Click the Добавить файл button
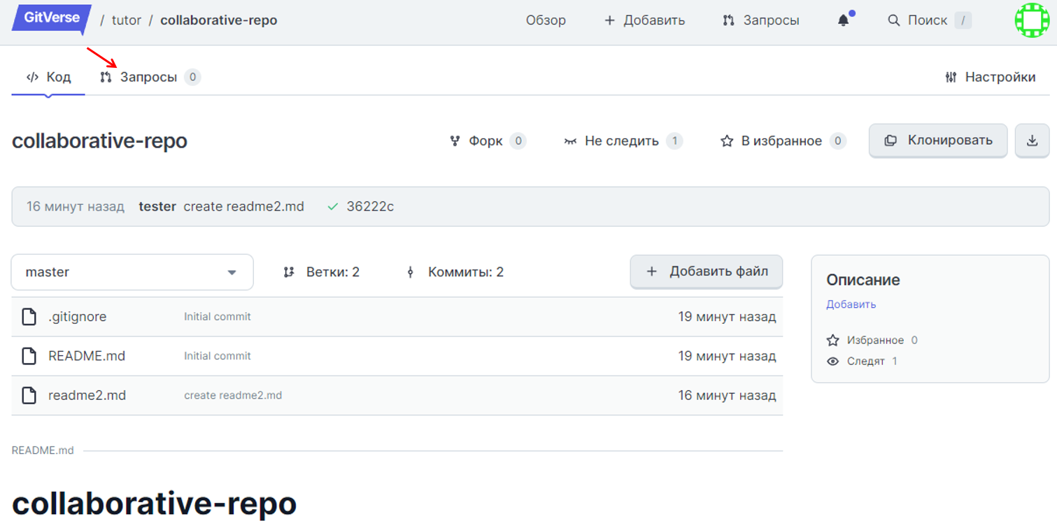The width and height of the screenshot is (1057, 521). click(707, 271)
